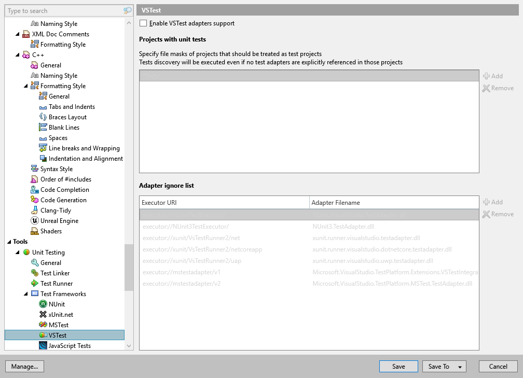The height and width of the screenshot is (378, 523).
Task: Open Test Runner page icon
Action: (34, 283)
